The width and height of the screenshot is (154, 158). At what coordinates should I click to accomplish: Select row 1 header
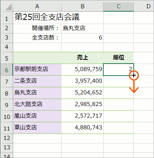tap(6, 18)
